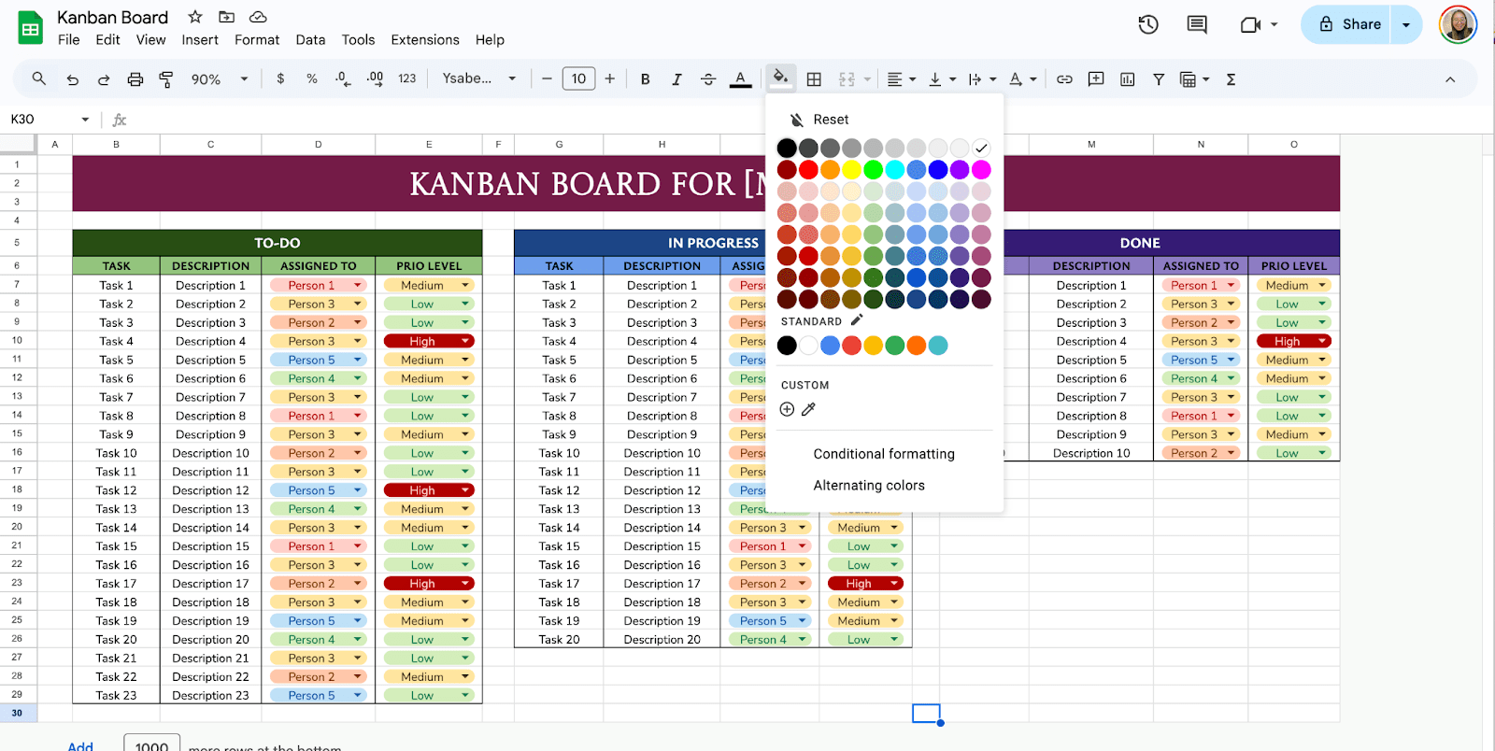The height and width of the screenshot is (751, 1495).
Task: Open the borders tool
Action: tap(814, 79)
